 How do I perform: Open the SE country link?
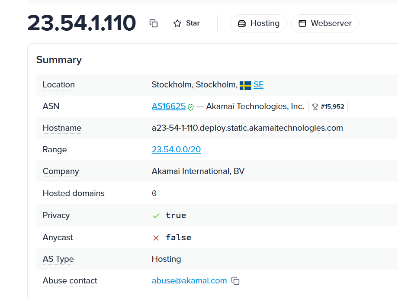click(258, 84)
